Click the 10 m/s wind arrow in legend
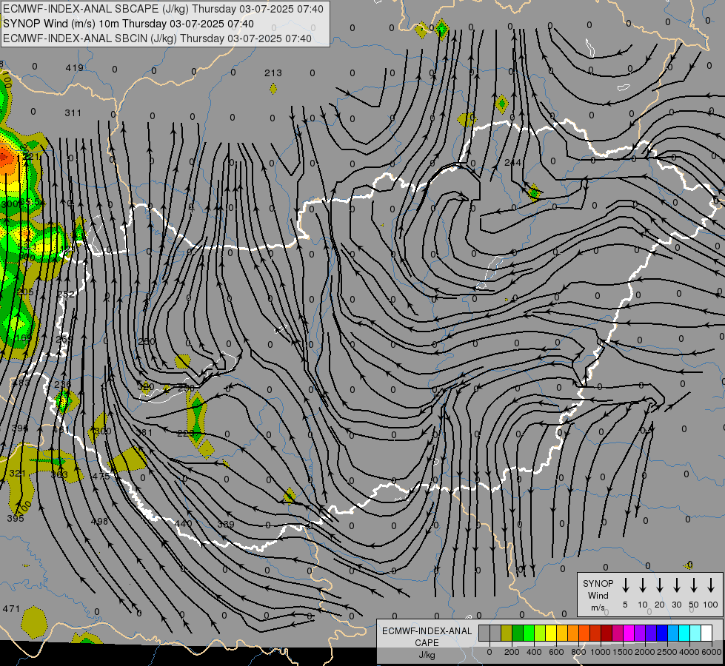 tap(642, 585)
